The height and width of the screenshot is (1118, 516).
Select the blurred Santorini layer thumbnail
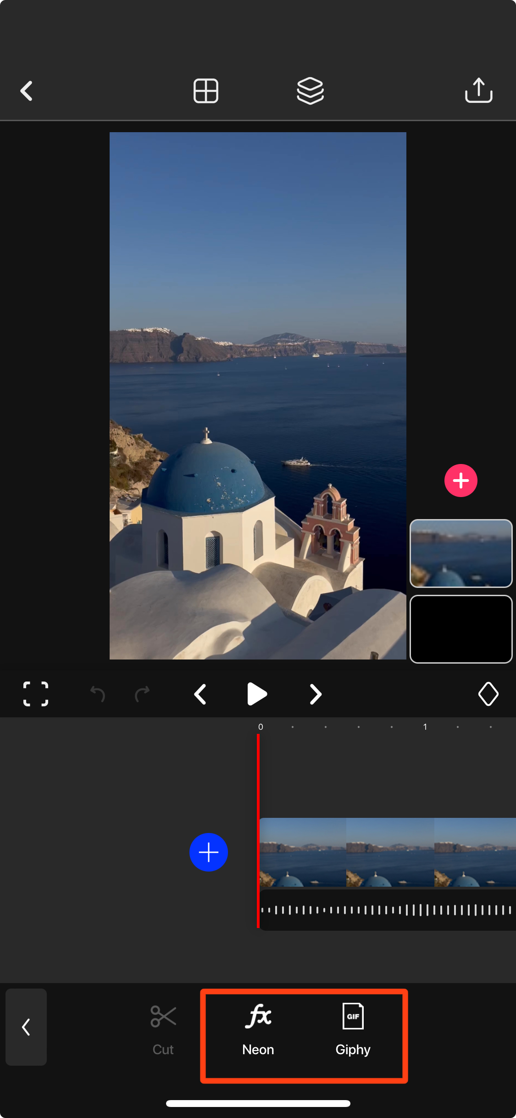461,553
